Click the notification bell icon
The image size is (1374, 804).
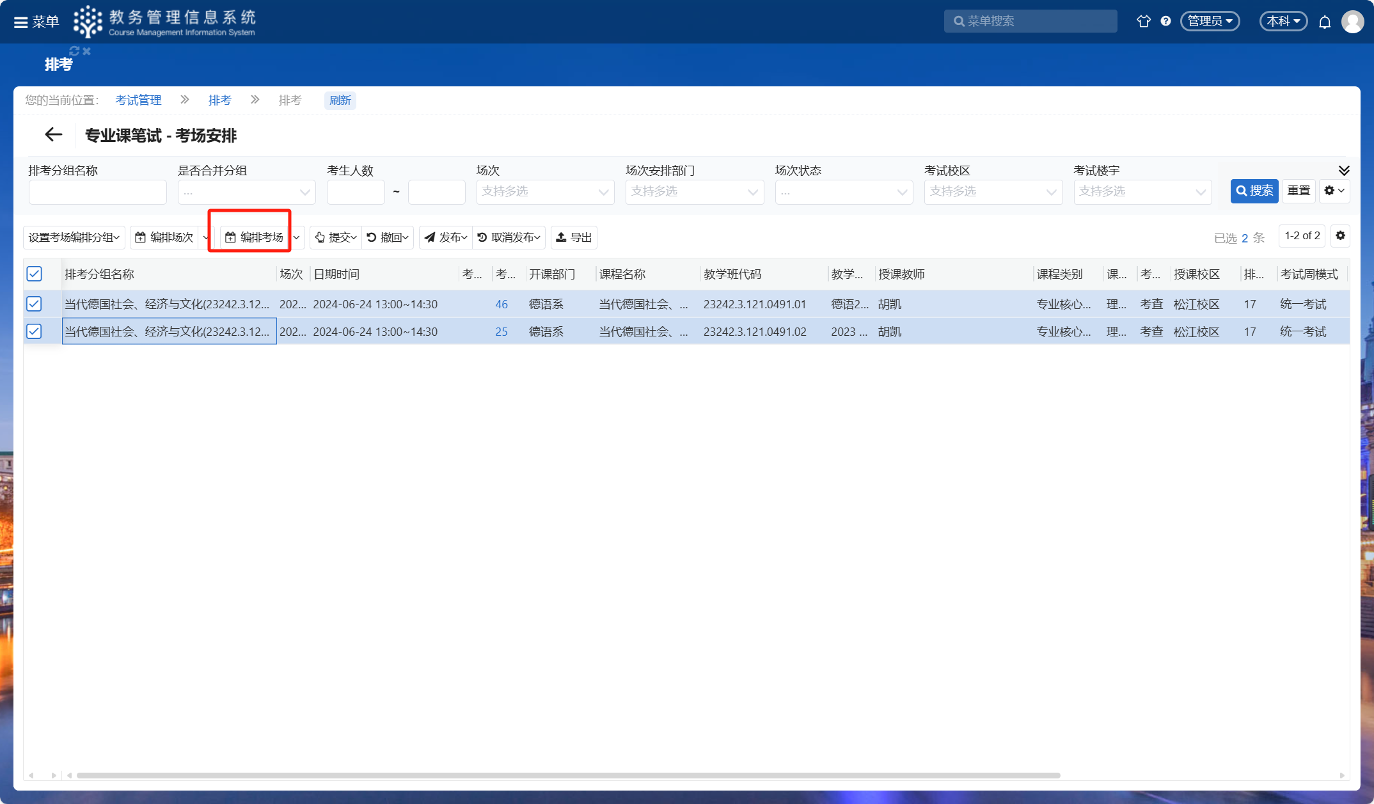(1325, 22)
